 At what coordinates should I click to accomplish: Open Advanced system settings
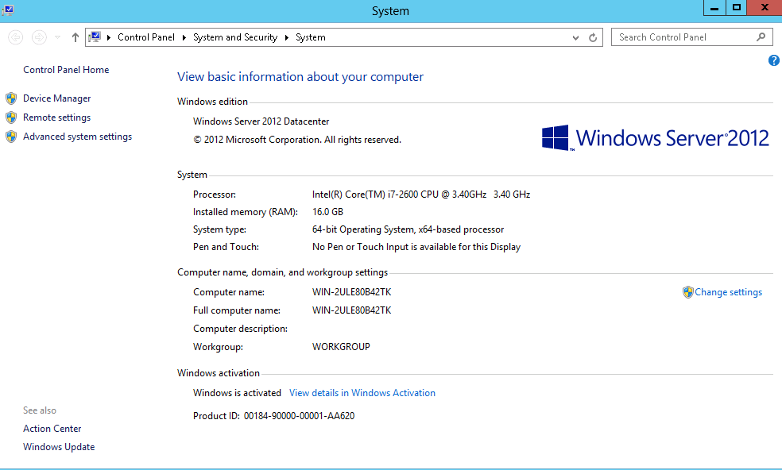click(77, 137)
